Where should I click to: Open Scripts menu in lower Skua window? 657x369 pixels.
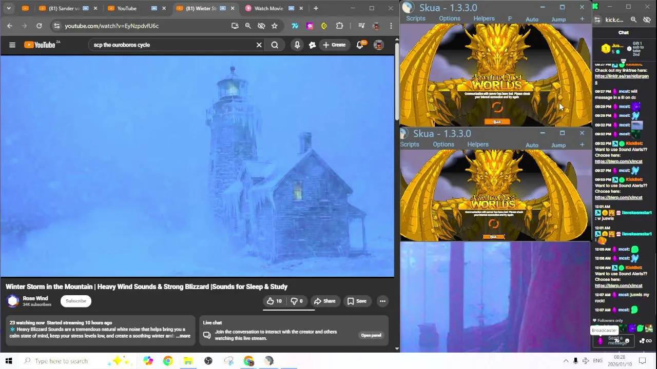pyautogui.click(x=410, y=145)
